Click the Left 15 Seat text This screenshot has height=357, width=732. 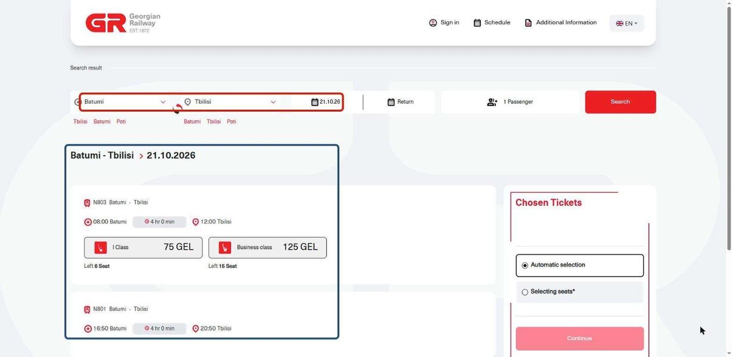tap(223, 266)
